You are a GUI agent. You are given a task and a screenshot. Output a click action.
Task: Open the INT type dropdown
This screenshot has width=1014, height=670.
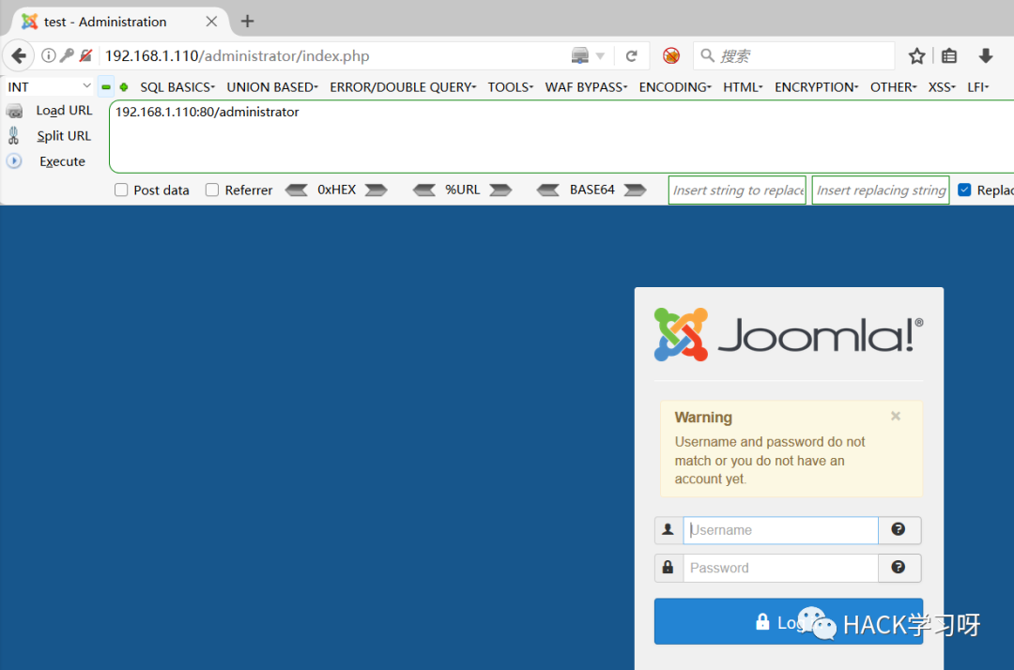(49, 86)
